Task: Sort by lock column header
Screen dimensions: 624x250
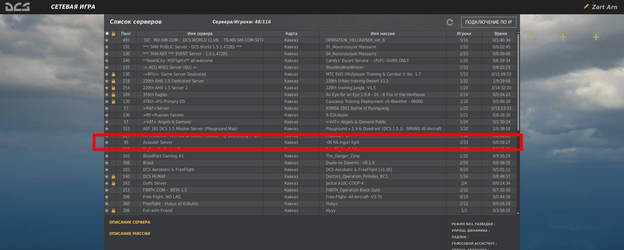Action: click(114, 34)
